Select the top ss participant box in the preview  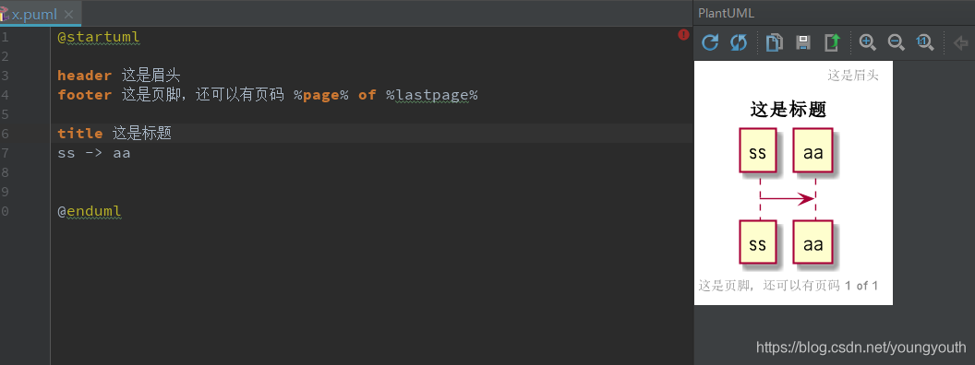point(757,151)
